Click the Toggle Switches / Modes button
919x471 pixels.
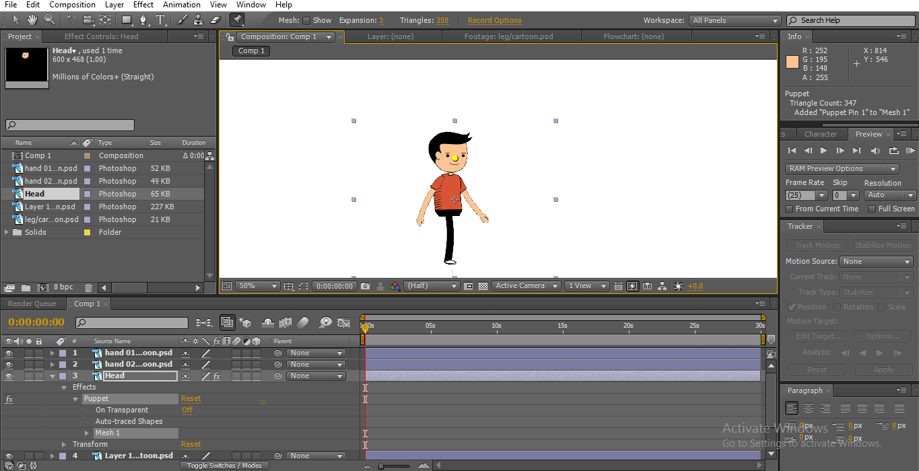tap(224, 466)
